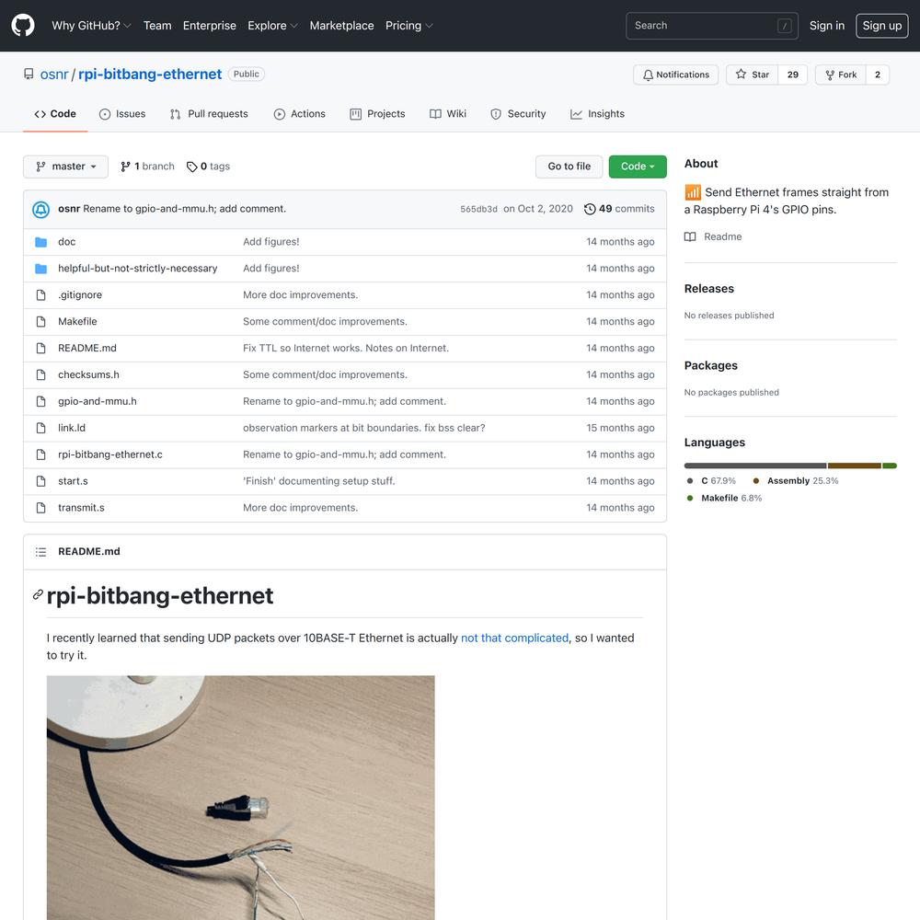Open the Insights tab

tap(597, 114)
